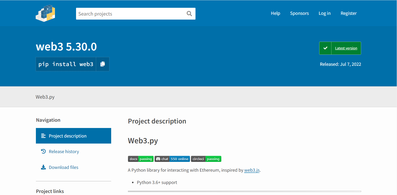397x195 pixels.
Task: Open the Sponsors page
Action: point(299,13)
